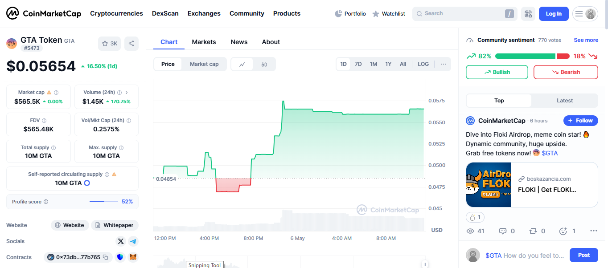
Task: Open the Watchlist star link
Action: pyautogui.click(x=389, y=14)
